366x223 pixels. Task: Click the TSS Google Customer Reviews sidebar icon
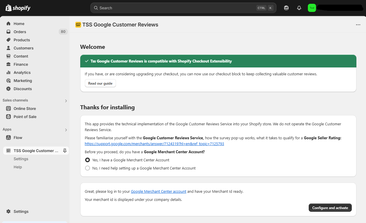pos(8,151)
